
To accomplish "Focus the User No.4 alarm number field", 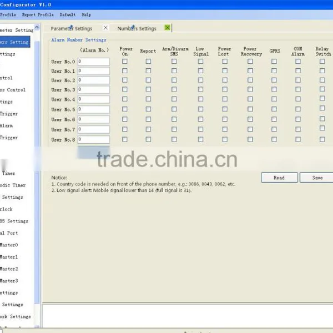I will point(94,99).
